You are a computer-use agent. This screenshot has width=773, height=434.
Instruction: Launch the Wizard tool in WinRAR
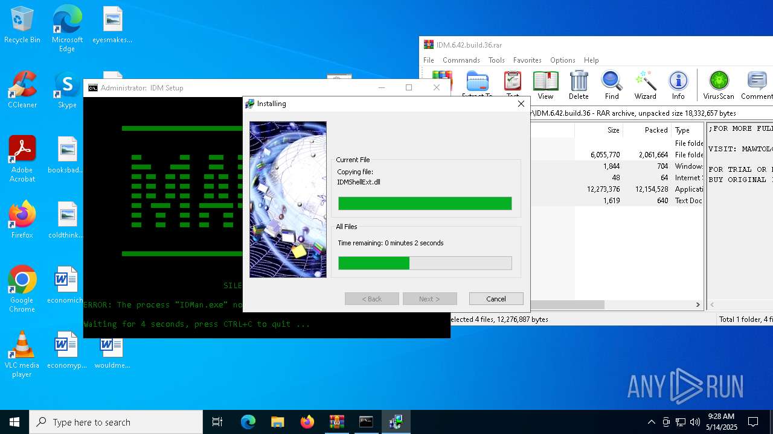[x=645, y=85]
